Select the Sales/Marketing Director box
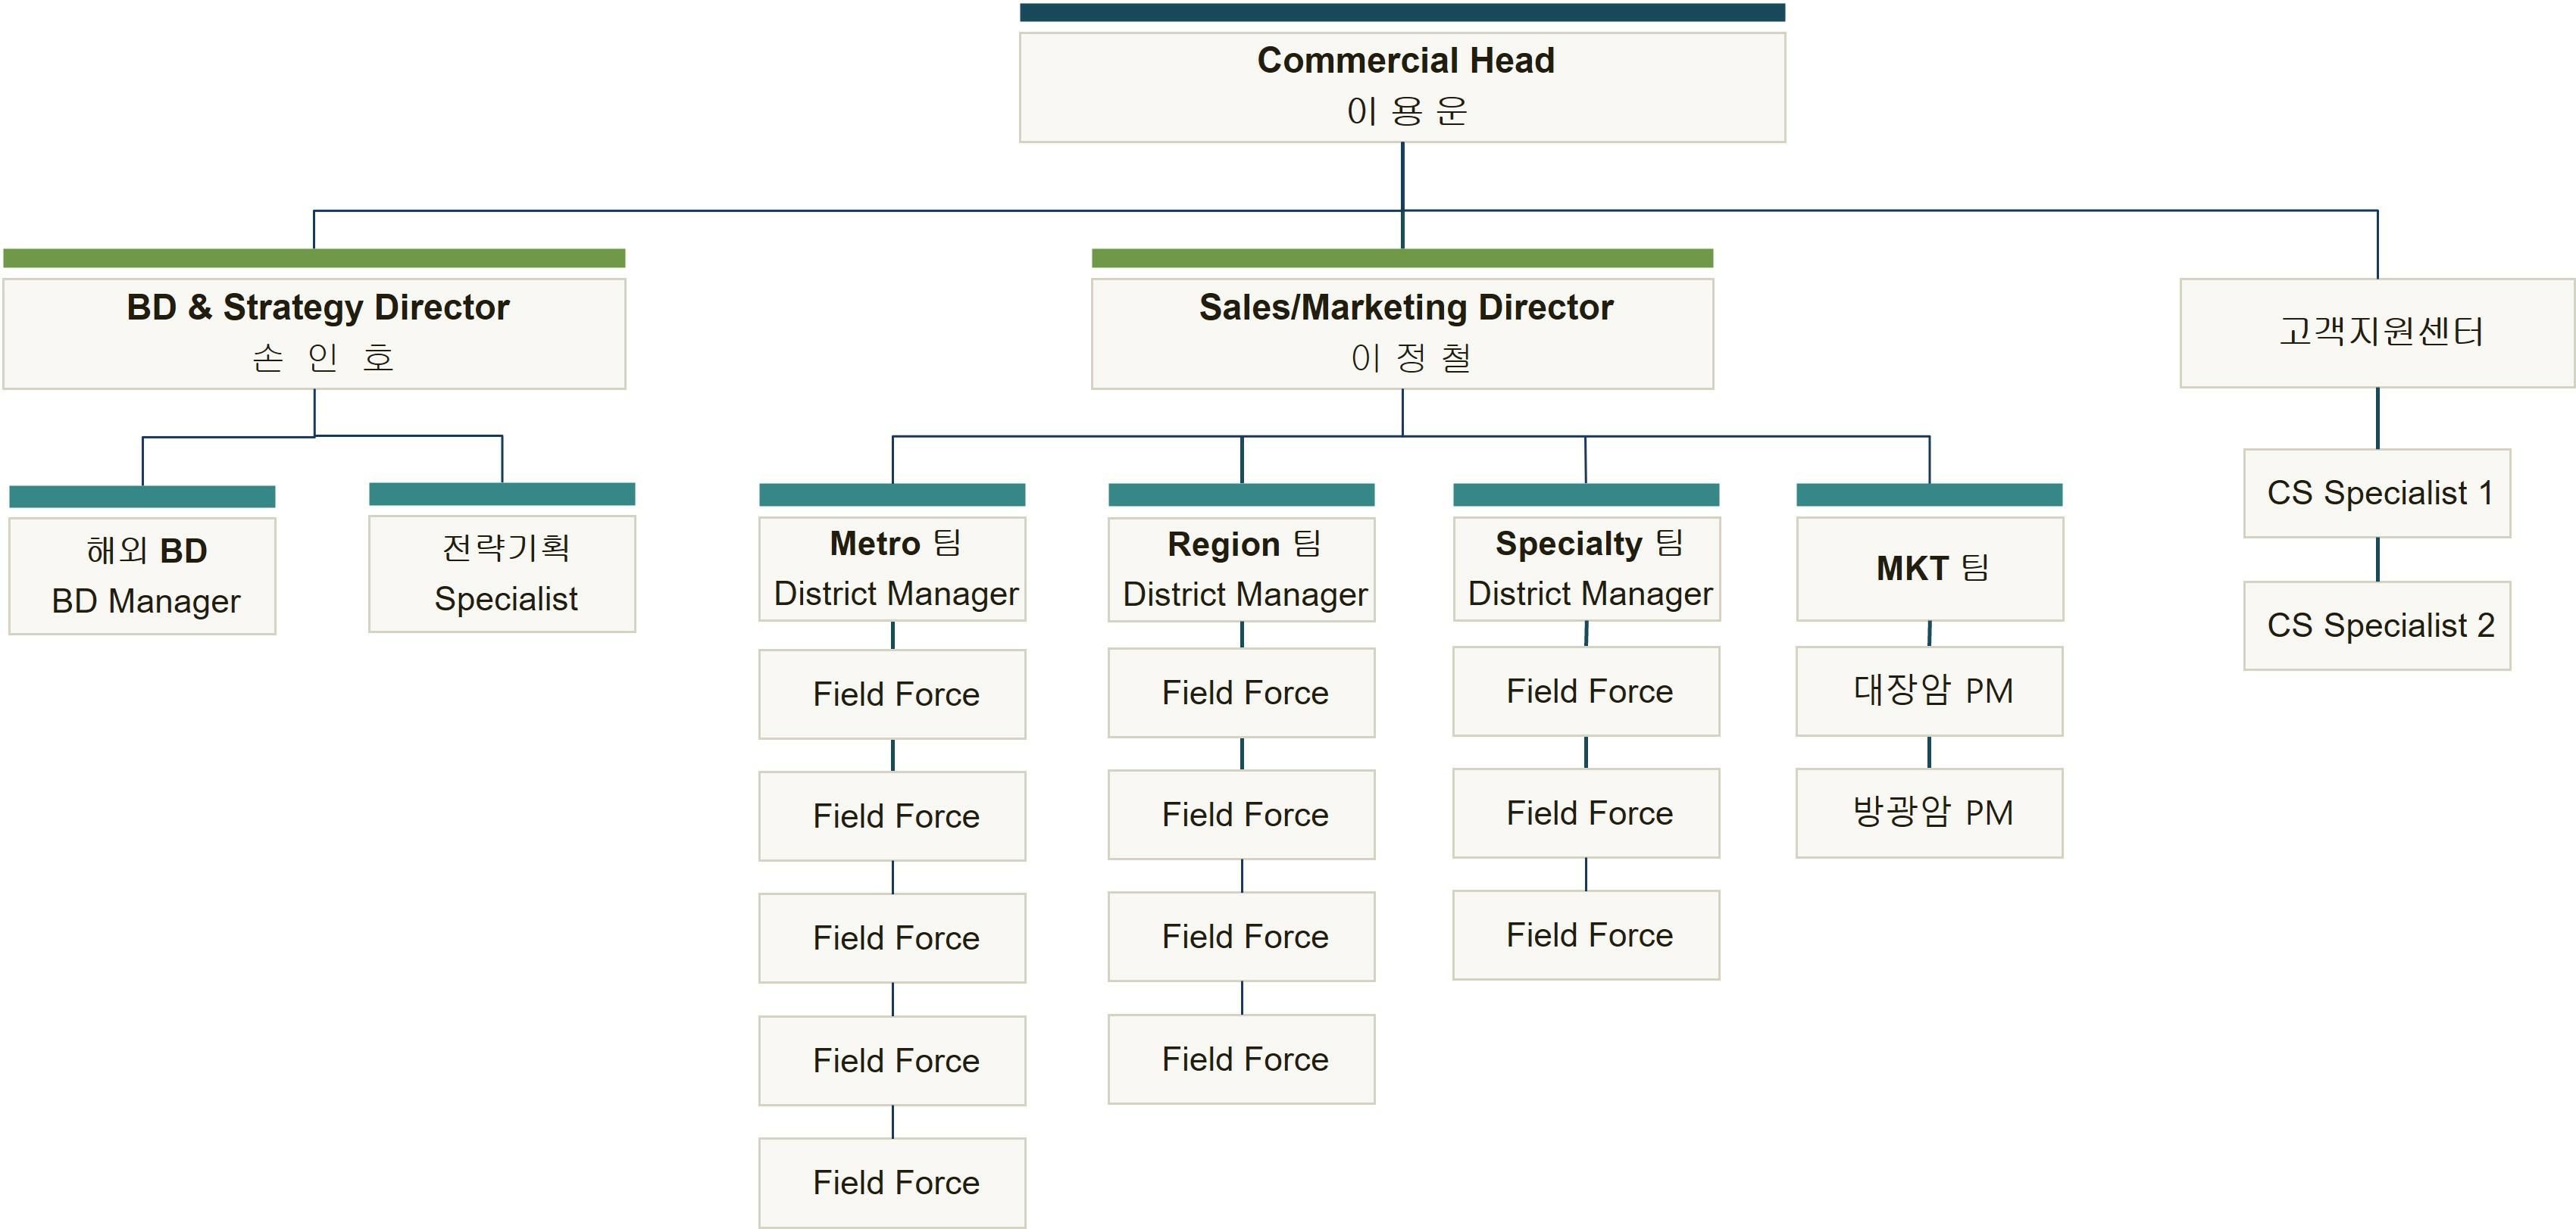The image size is (2576, 1229). [x=1402, y=332]
